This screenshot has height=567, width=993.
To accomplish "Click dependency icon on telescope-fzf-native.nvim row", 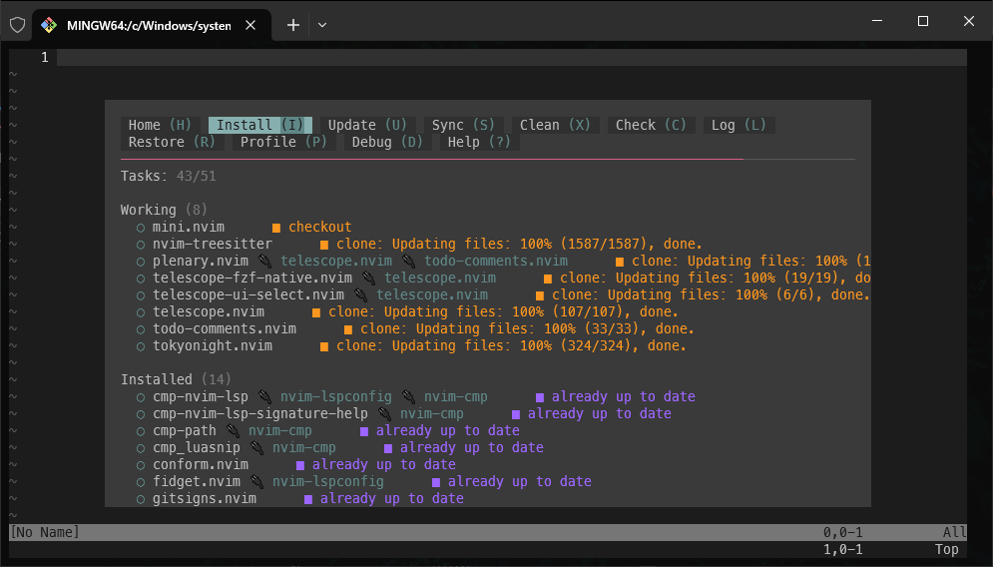I will click(x=368, y=279).
